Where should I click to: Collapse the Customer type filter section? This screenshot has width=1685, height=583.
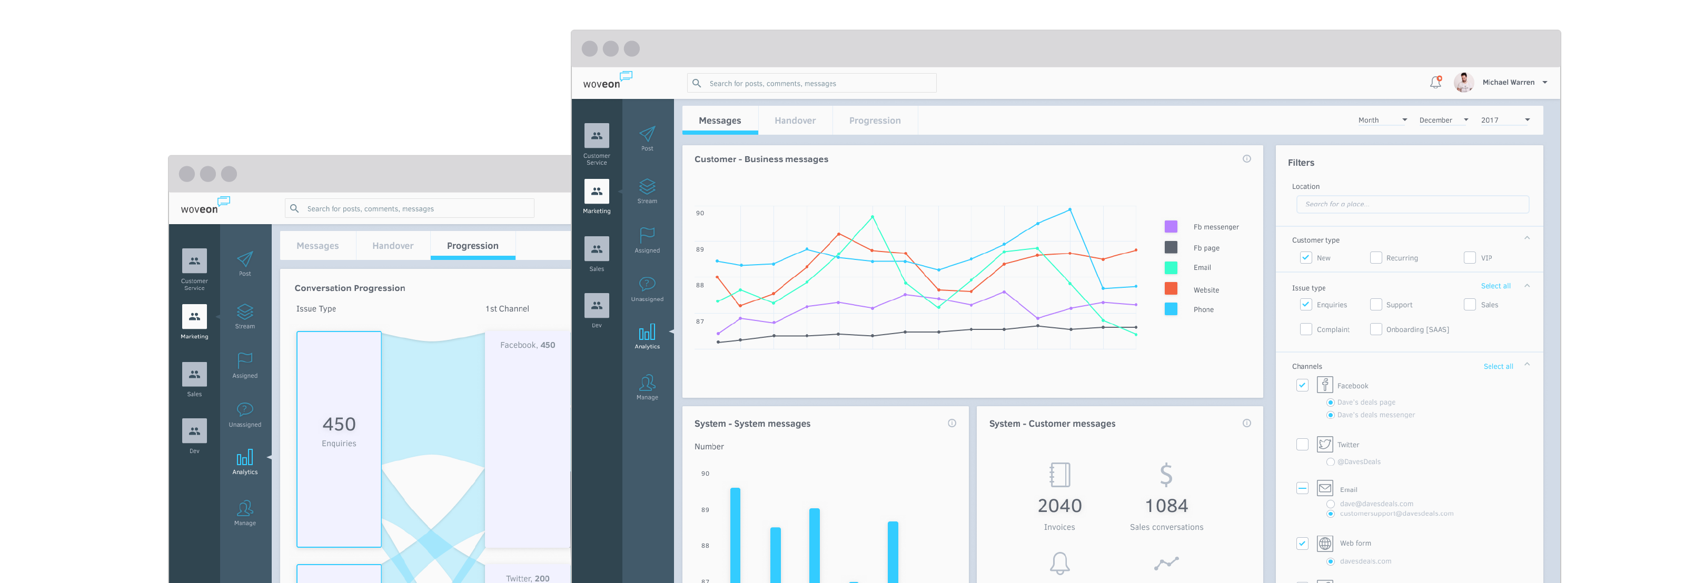point(1527,238)
